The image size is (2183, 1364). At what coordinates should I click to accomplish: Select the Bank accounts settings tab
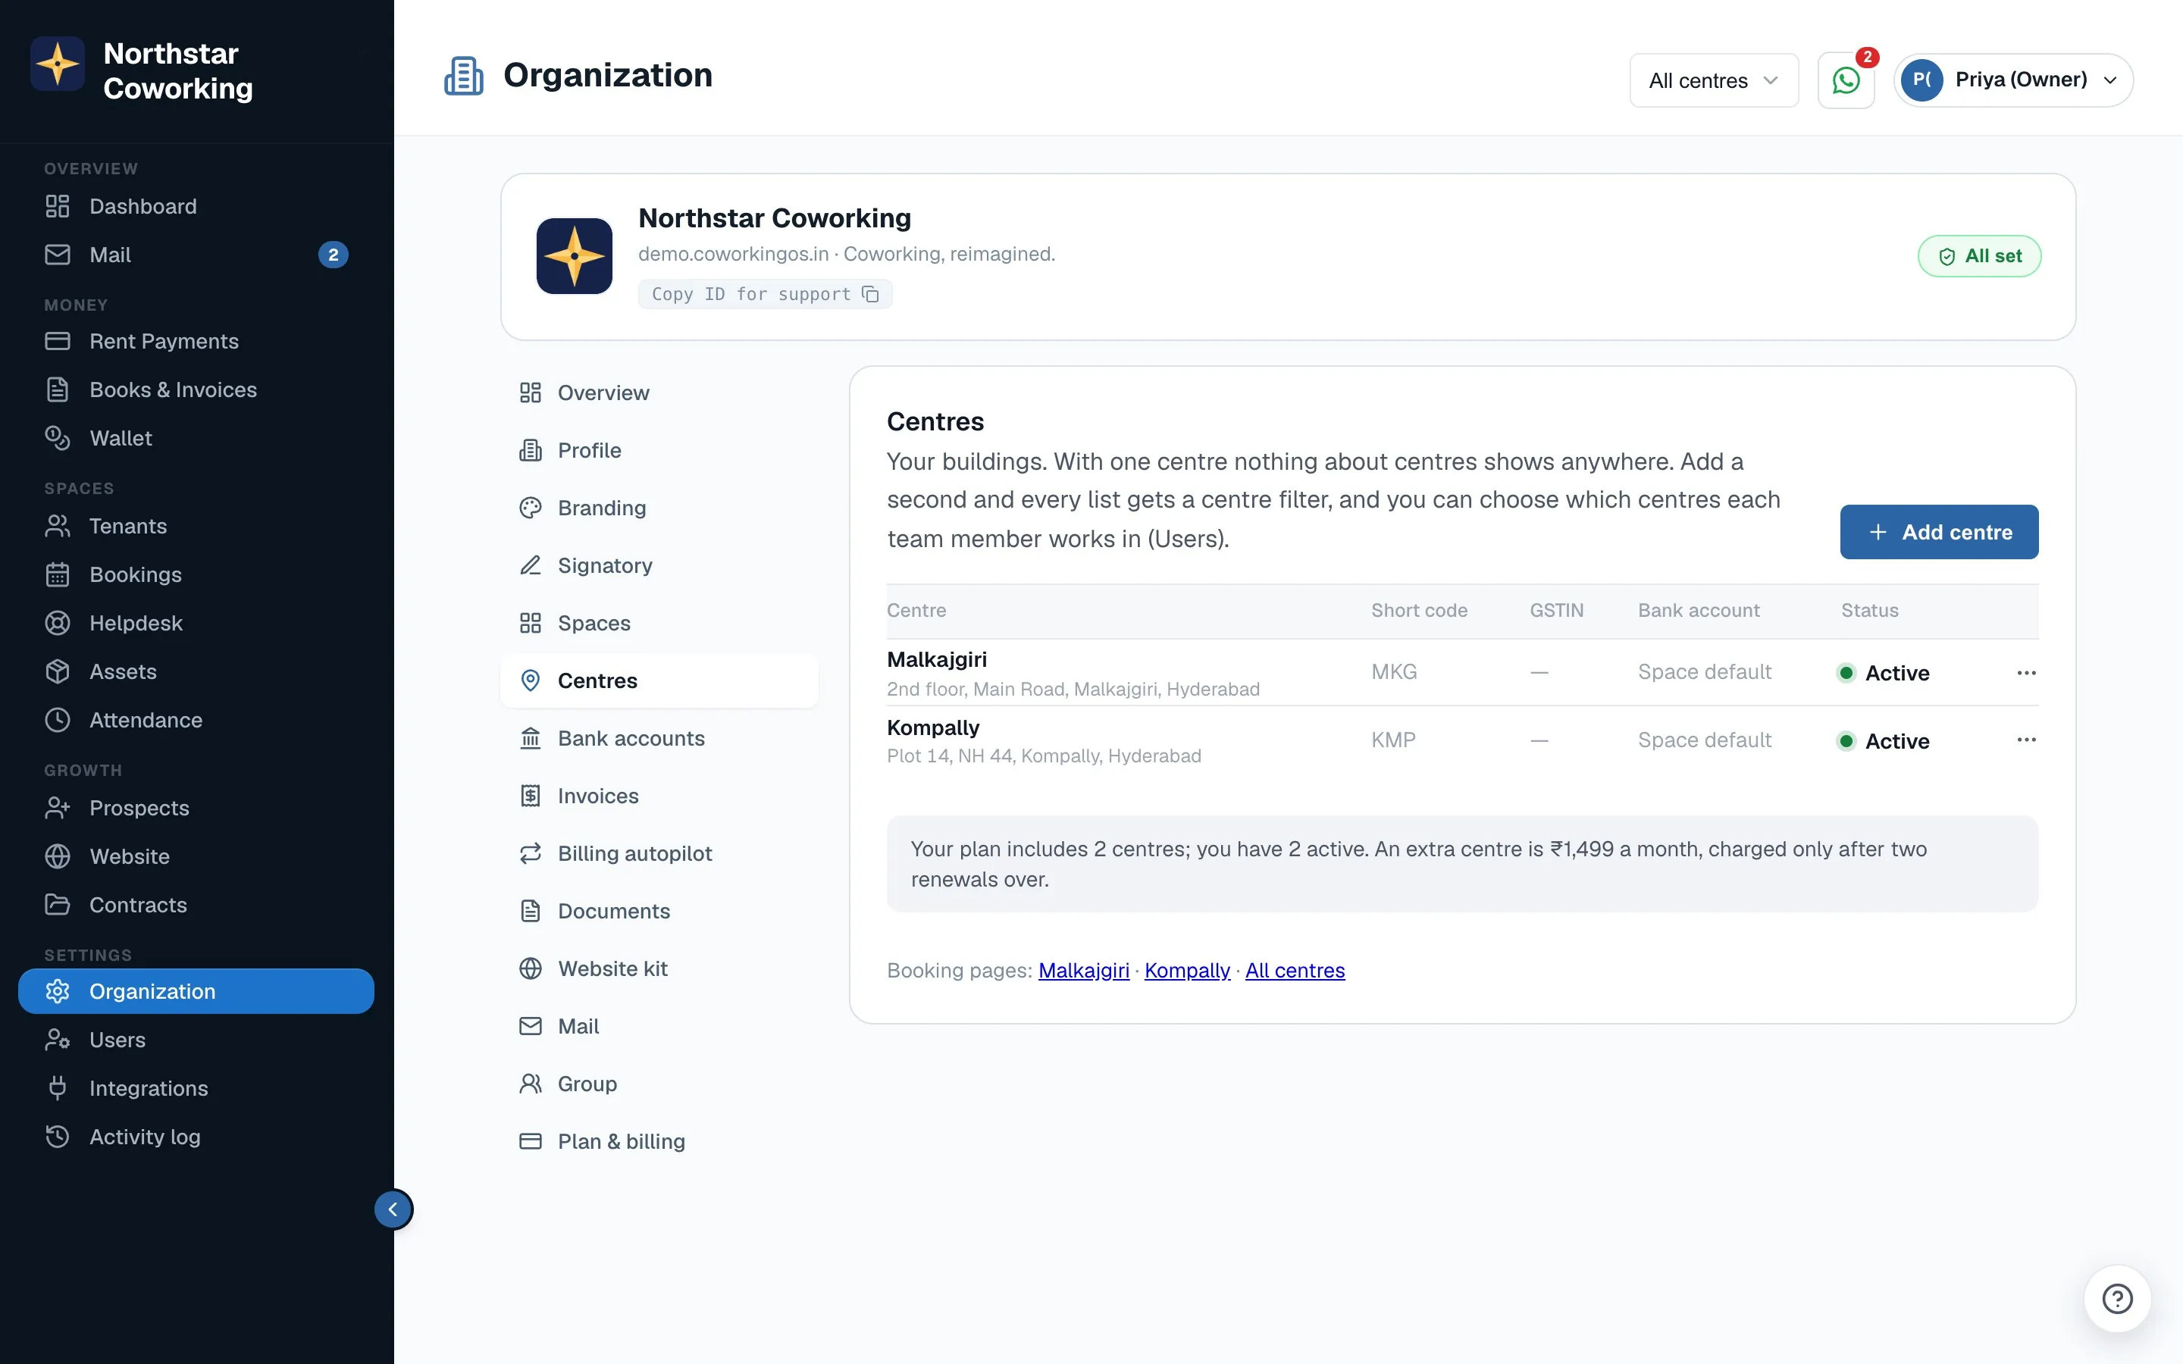point(659,739)
